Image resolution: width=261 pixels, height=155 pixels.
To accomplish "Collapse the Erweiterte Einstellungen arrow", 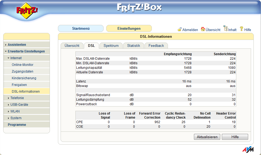I will pyautogui.click(x=6, y=51).
